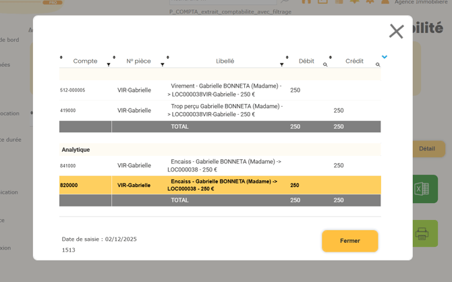Screen dimensions: 452x282
Task: Click the Compte column header
Action: (x=85, y=61)
